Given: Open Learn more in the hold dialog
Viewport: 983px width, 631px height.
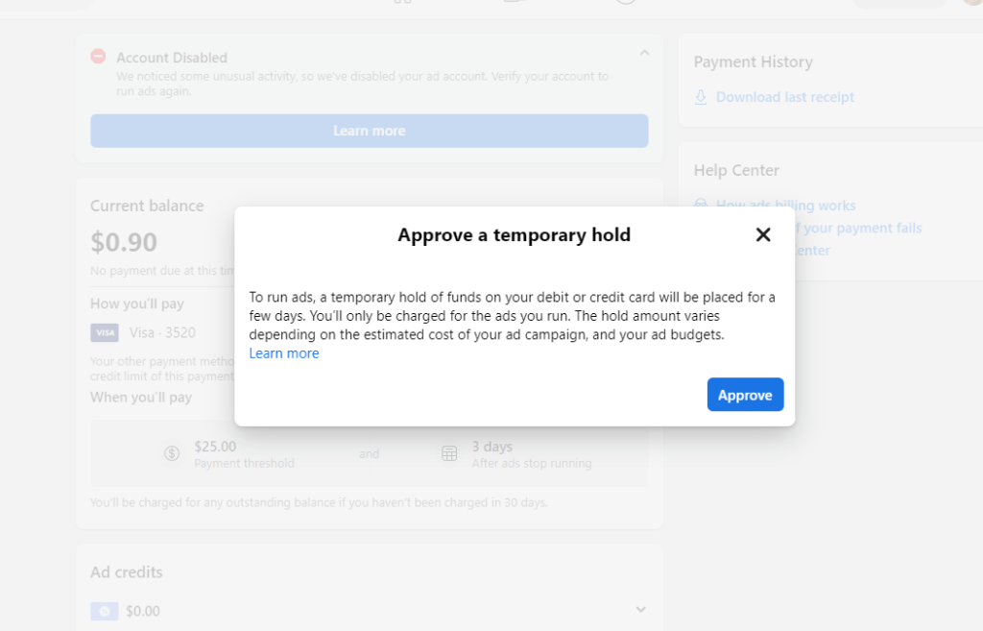Looking at the screenshot, I should [x=284, y=352].
